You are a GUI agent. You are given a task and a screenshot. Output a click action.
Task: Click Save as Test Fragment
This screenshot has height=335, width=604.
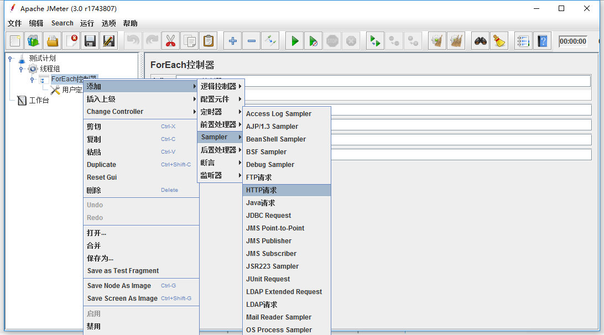(x=141, y=271)
